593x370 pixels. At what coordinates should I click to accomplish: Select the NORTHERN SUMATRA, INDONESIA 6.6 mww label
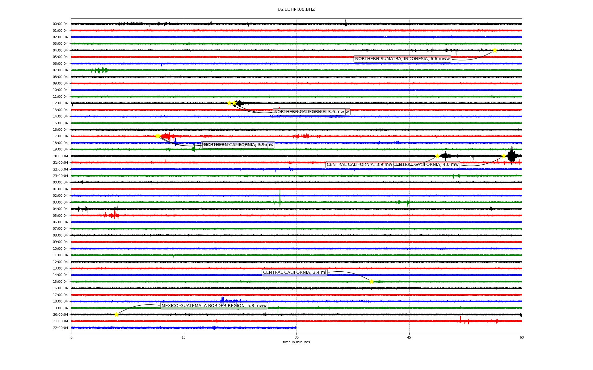[x=402, y=59]
